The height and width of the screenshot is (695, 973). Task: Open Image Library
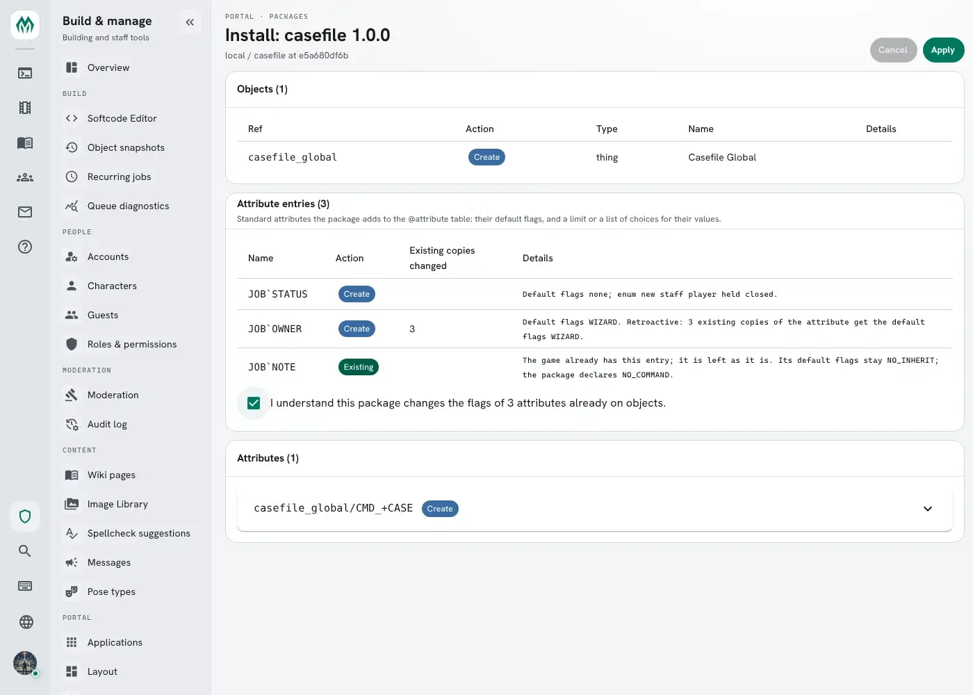131,504
